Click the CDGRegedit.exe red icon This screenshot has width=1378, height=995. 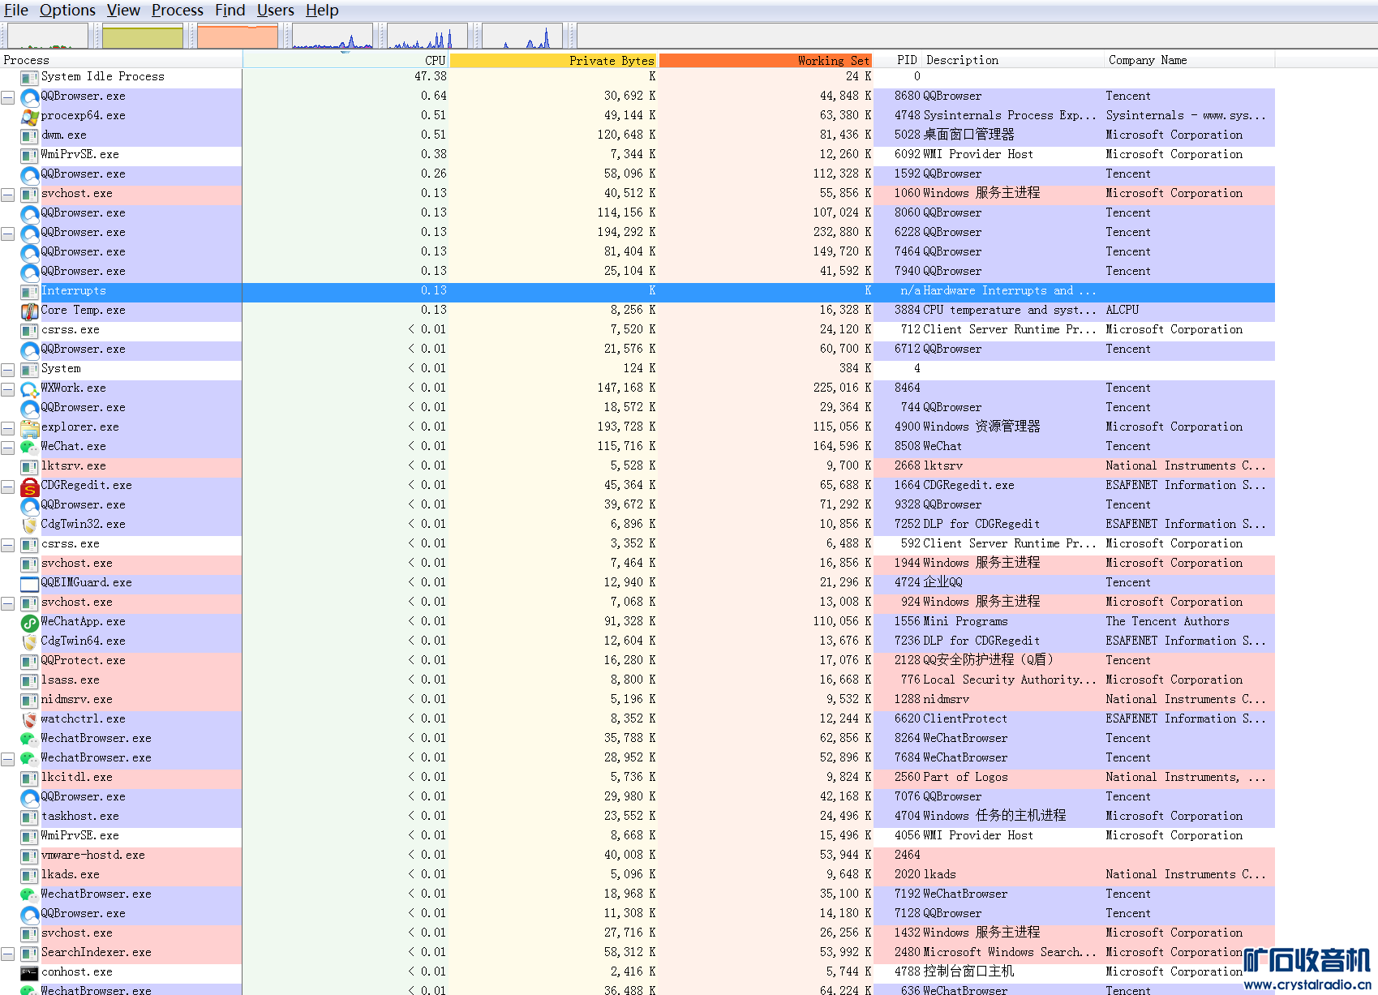click(x=29, y=486)
